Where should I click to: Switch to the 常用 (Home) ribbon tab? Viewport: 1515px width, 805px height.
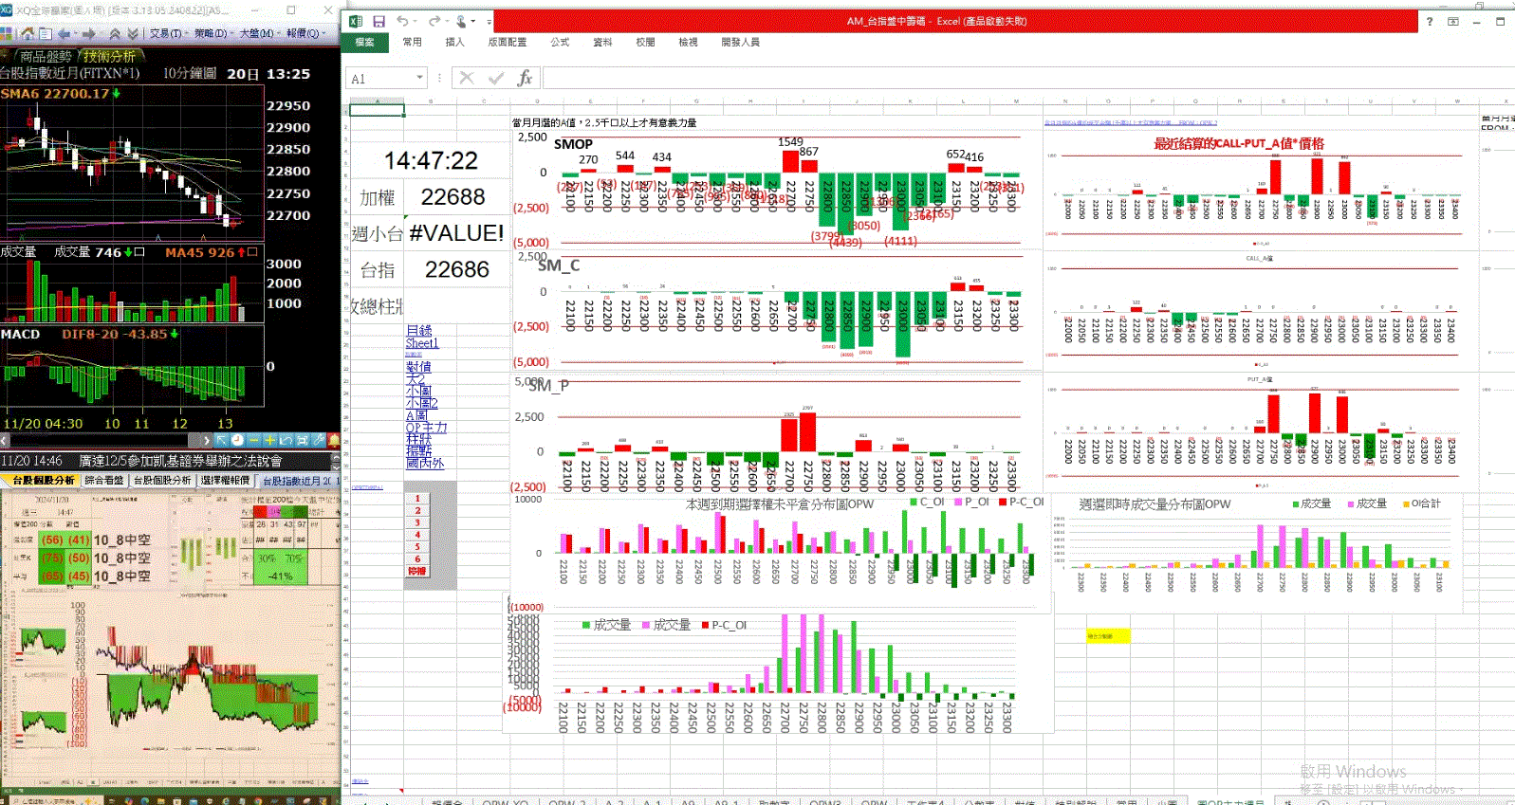pos(413,42)
